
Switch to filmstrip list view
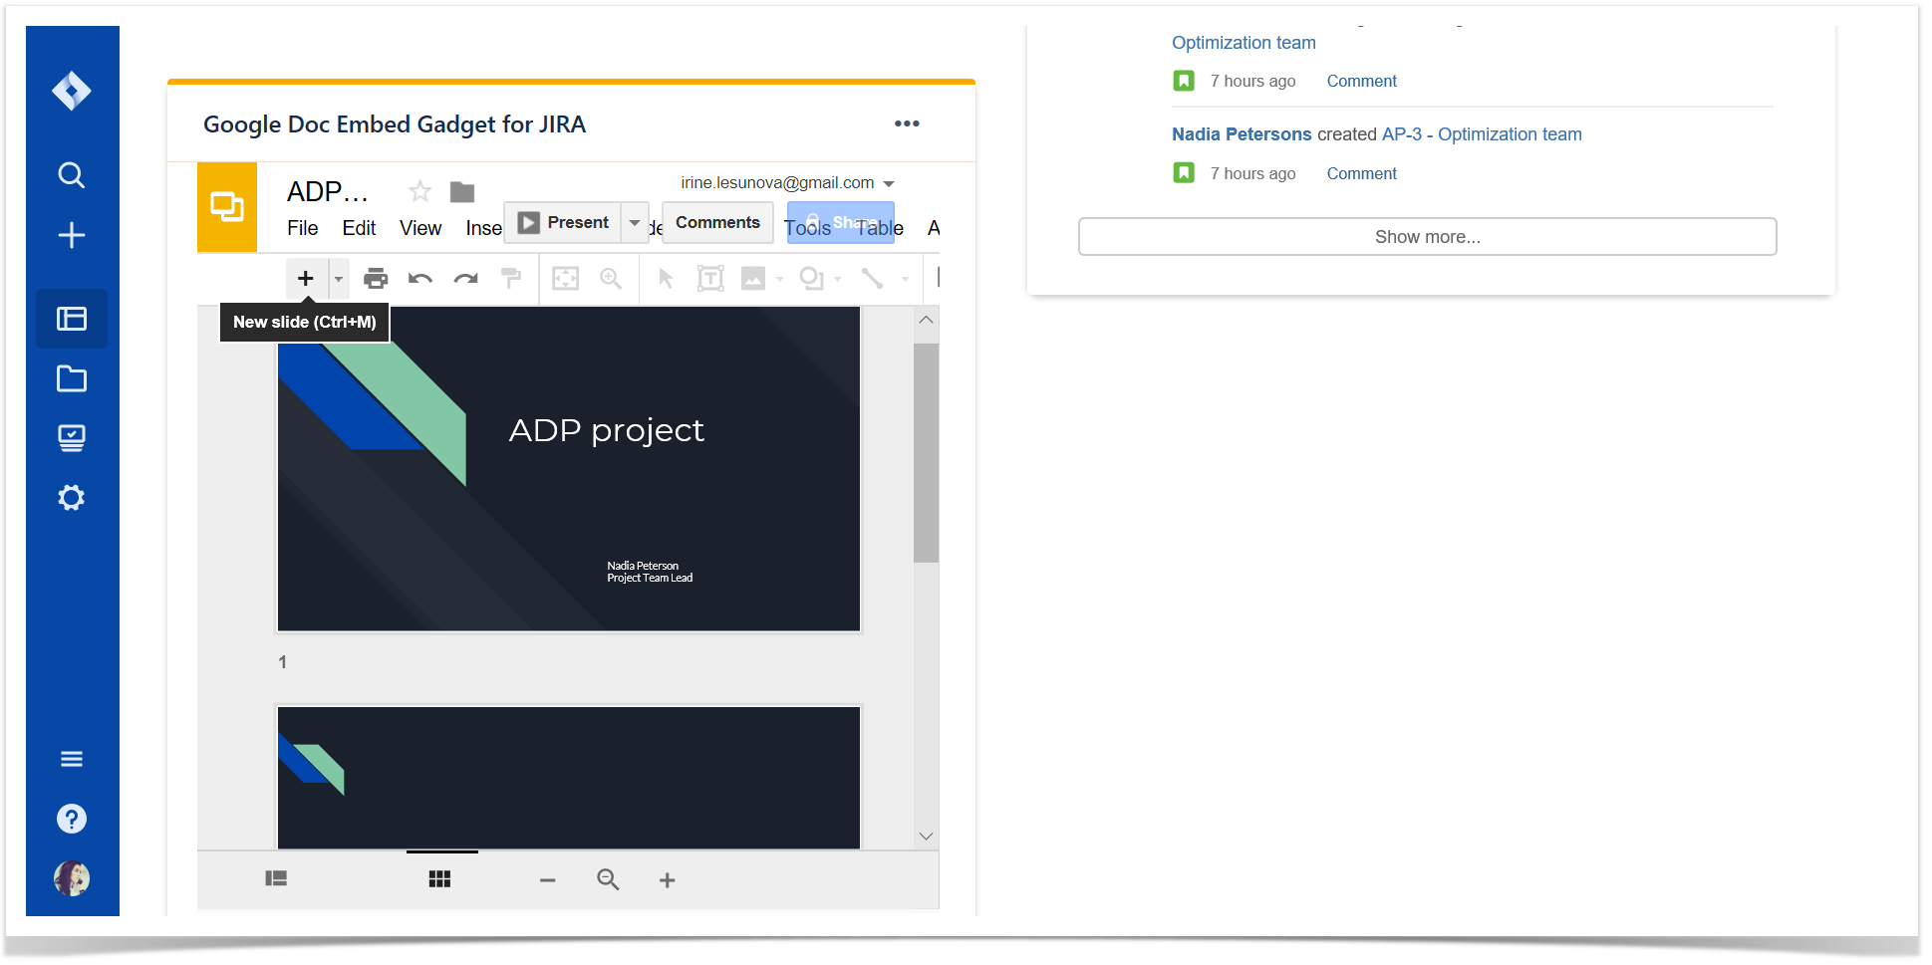click(x=276, y=878)
